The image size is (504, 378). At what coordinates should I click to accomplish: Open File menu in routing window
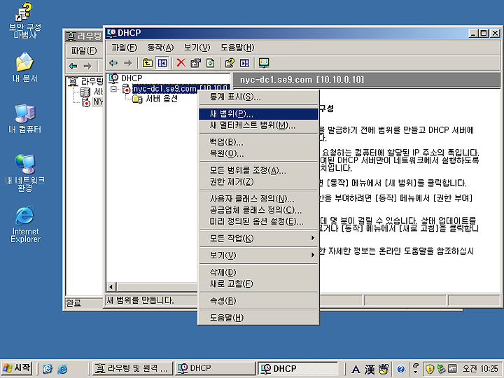pyautogui.click(x=83, y=50)
